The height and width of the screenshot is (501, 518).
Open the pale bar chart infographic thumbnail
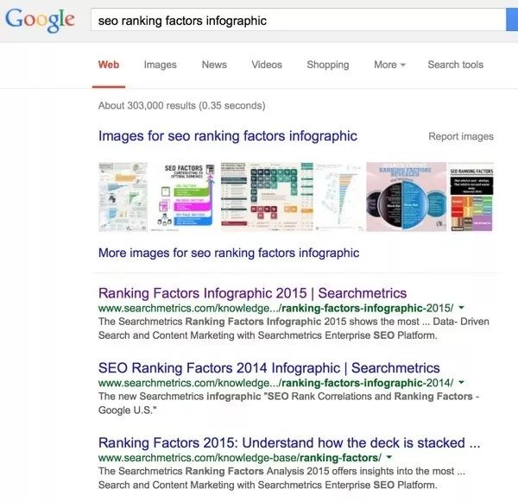pyautogui.click(x=339, y=197)
